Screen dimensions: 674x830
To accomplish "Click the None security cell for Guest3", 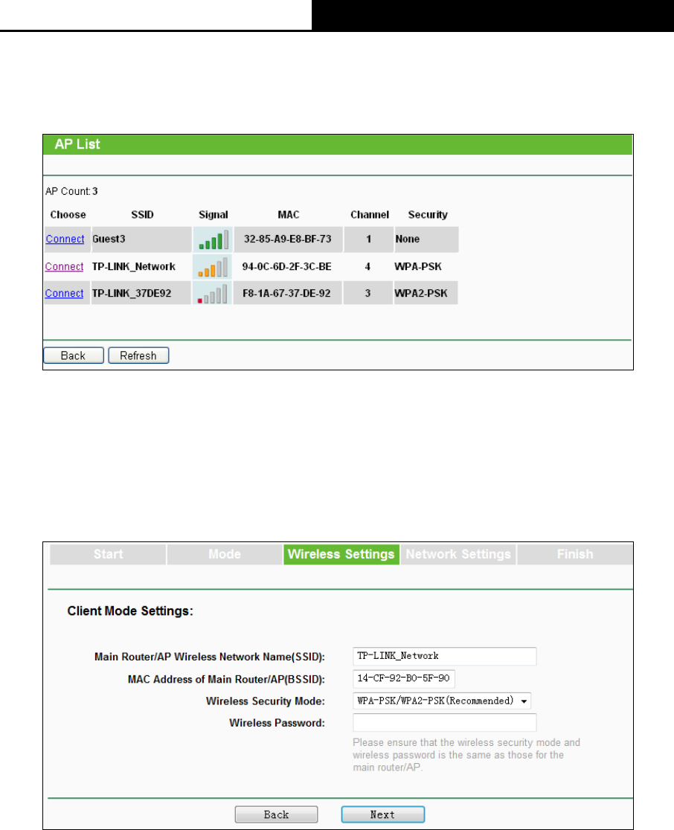I will click(x=426, y=239).
